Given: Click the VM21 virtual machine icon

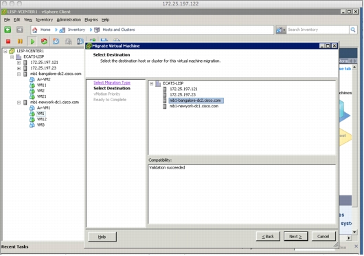Looking at the screenshot, I should coord(32,96).
